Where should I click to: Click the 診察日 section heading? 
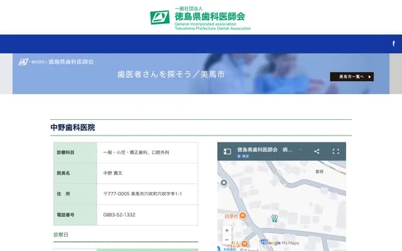coord(61,234)
